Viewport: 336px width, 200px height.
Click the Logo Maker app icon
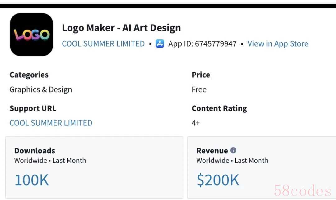(31, 34)
